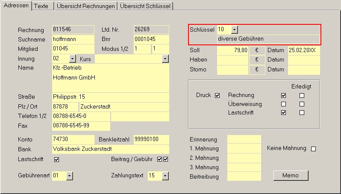Click the Erinnerung date field
341x194 pixels.
point(244,139)
